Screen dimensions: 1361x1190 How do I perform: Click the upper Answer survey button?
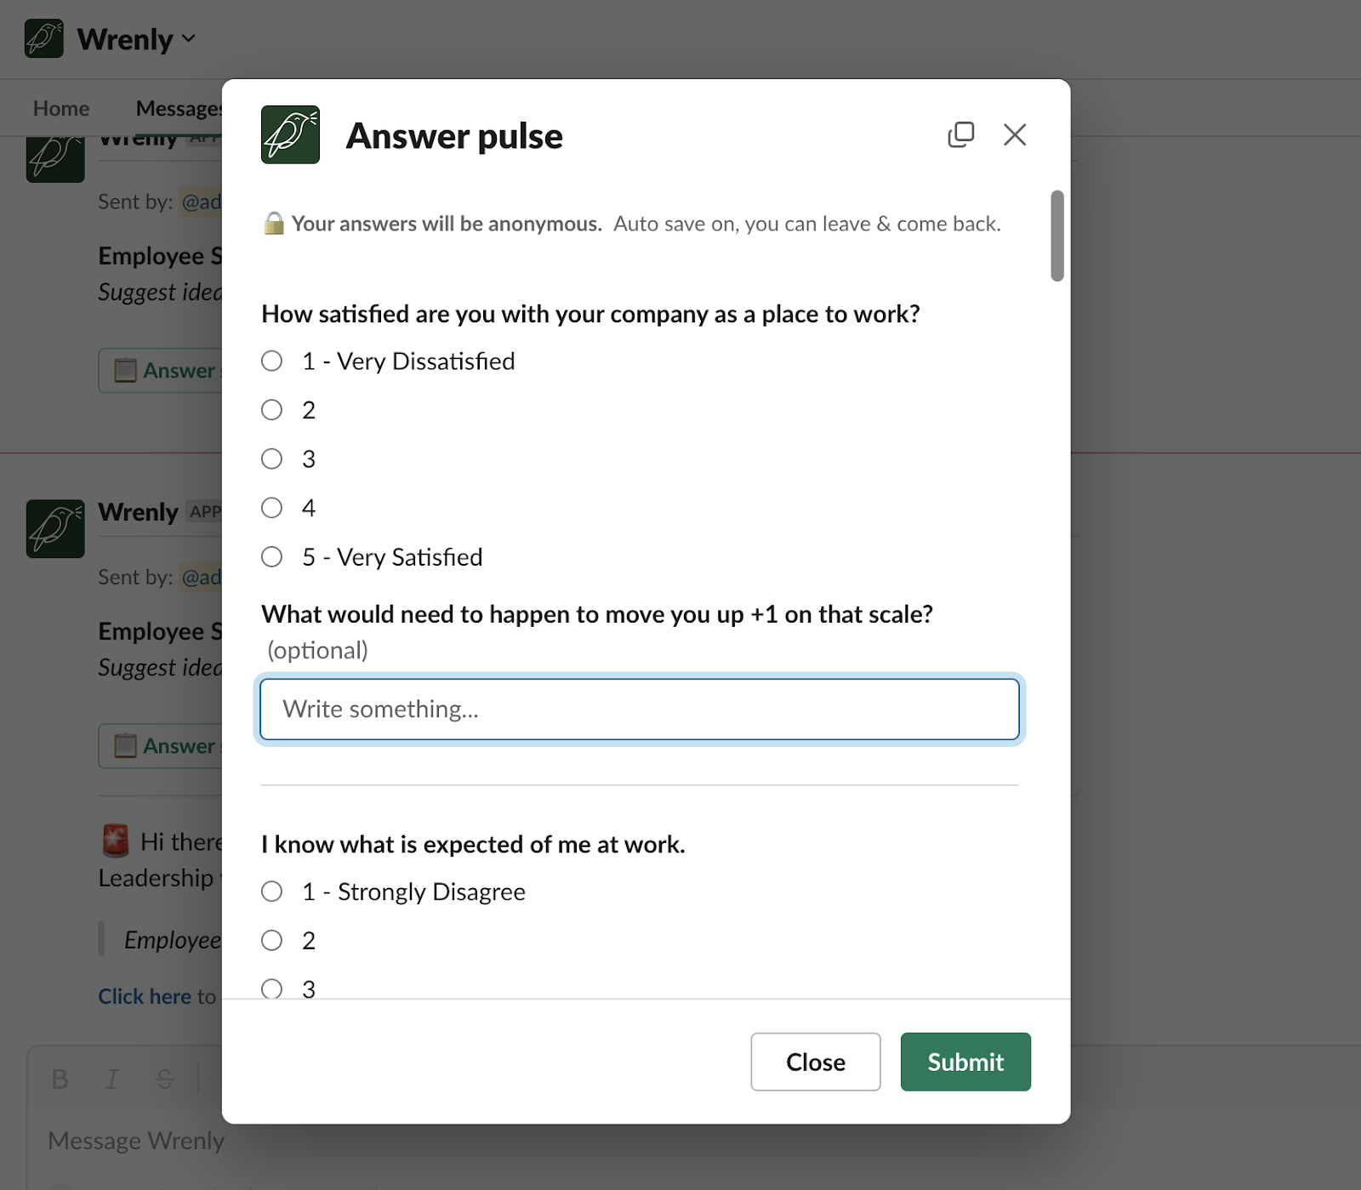pyautogui.click(x=161, y=370)
